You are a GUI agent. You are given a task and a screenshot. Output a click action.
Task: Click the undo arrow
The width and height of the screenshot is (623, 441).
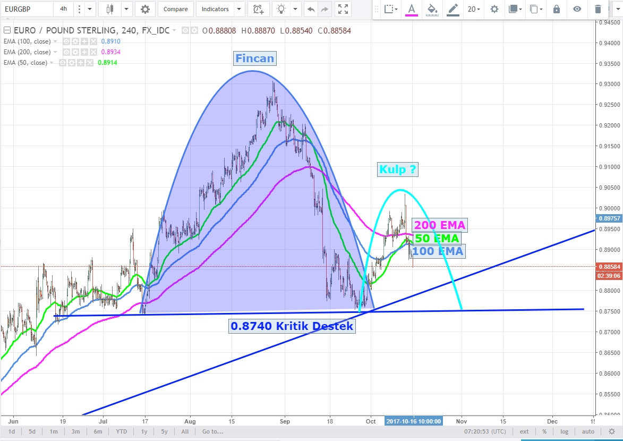pos(311,9)
